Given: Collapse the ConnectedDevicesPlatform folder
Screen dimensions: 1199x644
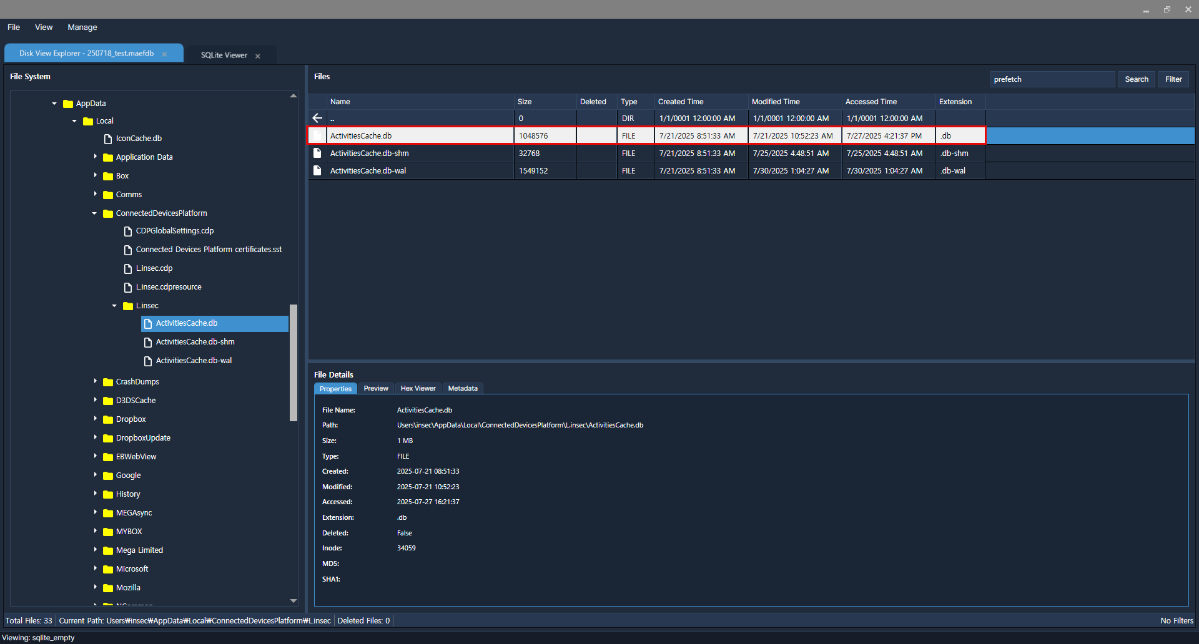Looking at the screenshot, I should coord(94,213).
